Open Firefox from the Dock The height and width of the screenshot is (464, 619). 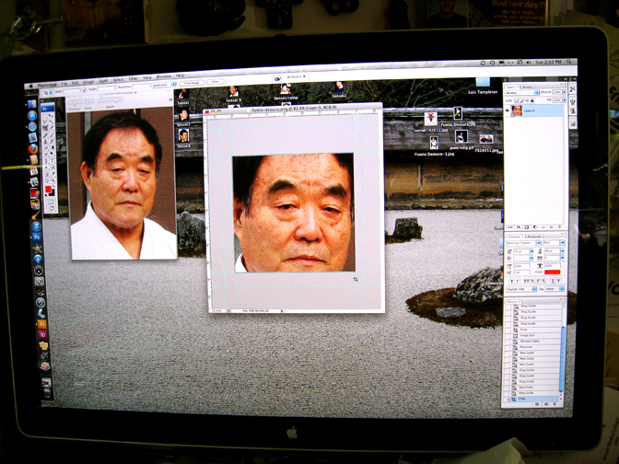click(33, 149)
